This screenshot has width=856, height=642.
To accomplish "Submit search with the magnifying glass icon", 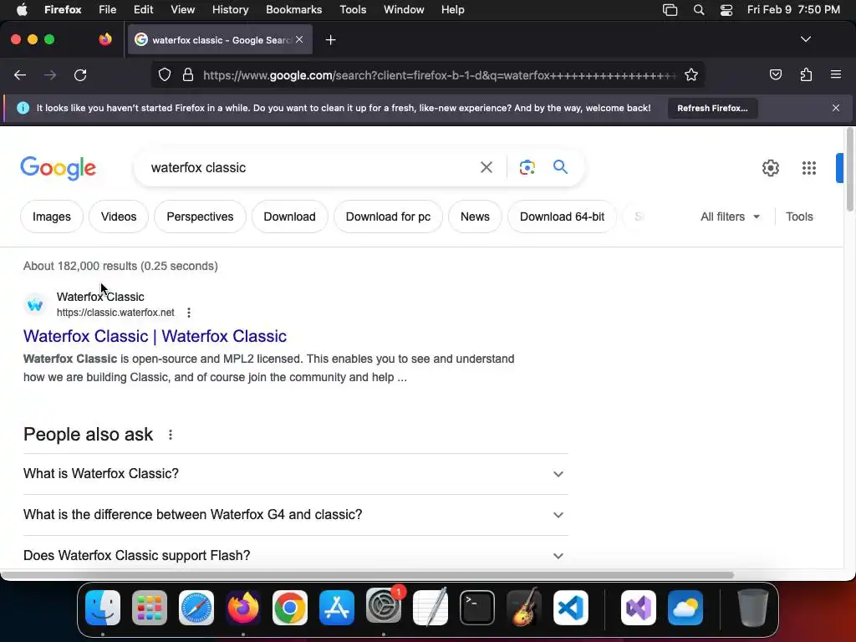I will pyautogui.click(x=560, y=166).
